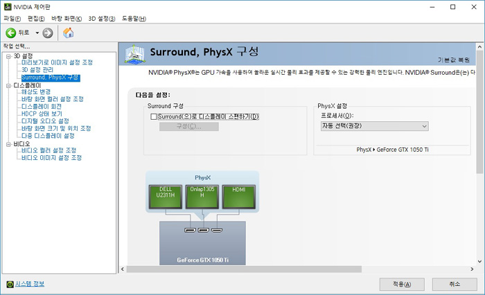Viewport: 485px width, 295px height.
Task: Open the 도움말(H) menu
Action: pyautogui.click(x=134, y=19)
